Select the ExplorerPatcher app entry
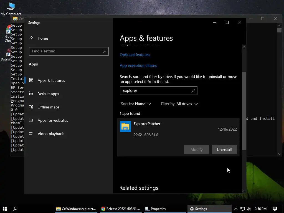Image resolution: width=284 pixels, height=213 pixels. 178,137
